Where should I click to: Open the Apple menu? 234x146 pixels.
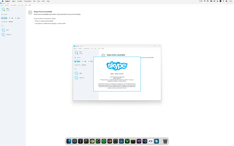point(2,1)
